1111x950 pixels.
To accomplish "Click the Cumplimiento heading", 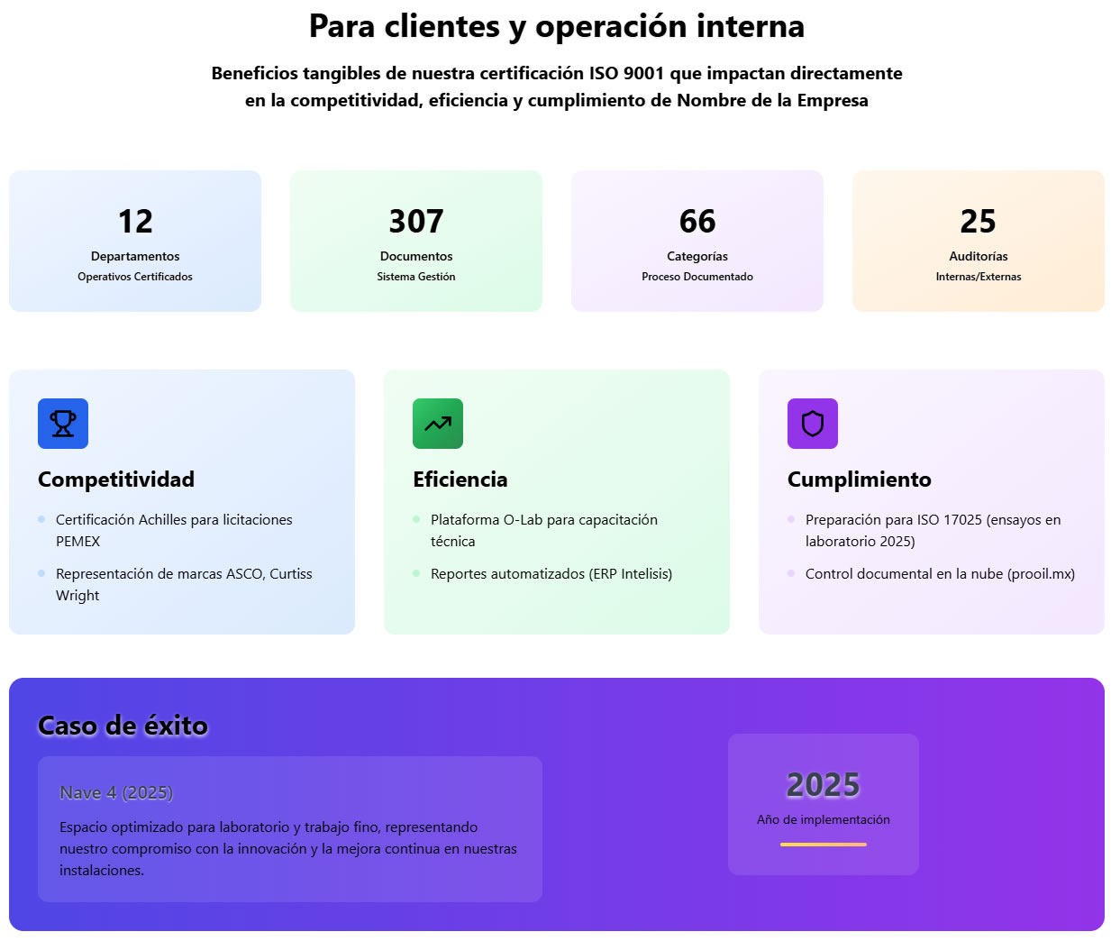I will tap(860, 480).
